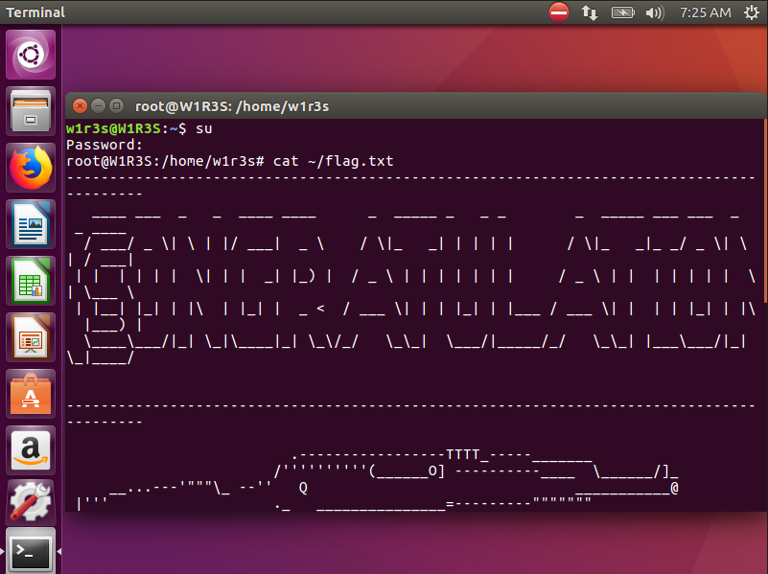Open Ubuntu Software store

point(31,393)
